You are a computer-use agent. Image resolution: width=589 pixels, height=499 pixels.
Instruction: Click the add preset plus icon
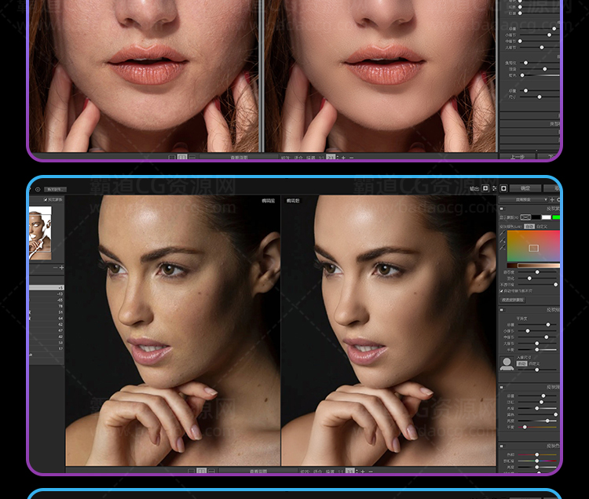[552, 199]
